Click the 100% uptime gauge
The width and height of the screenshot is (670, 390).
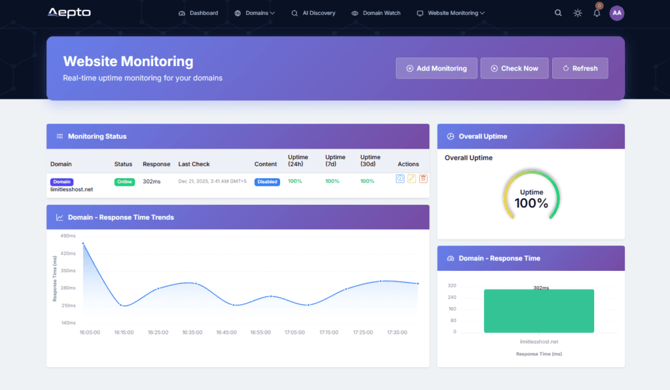pos(531,194)
